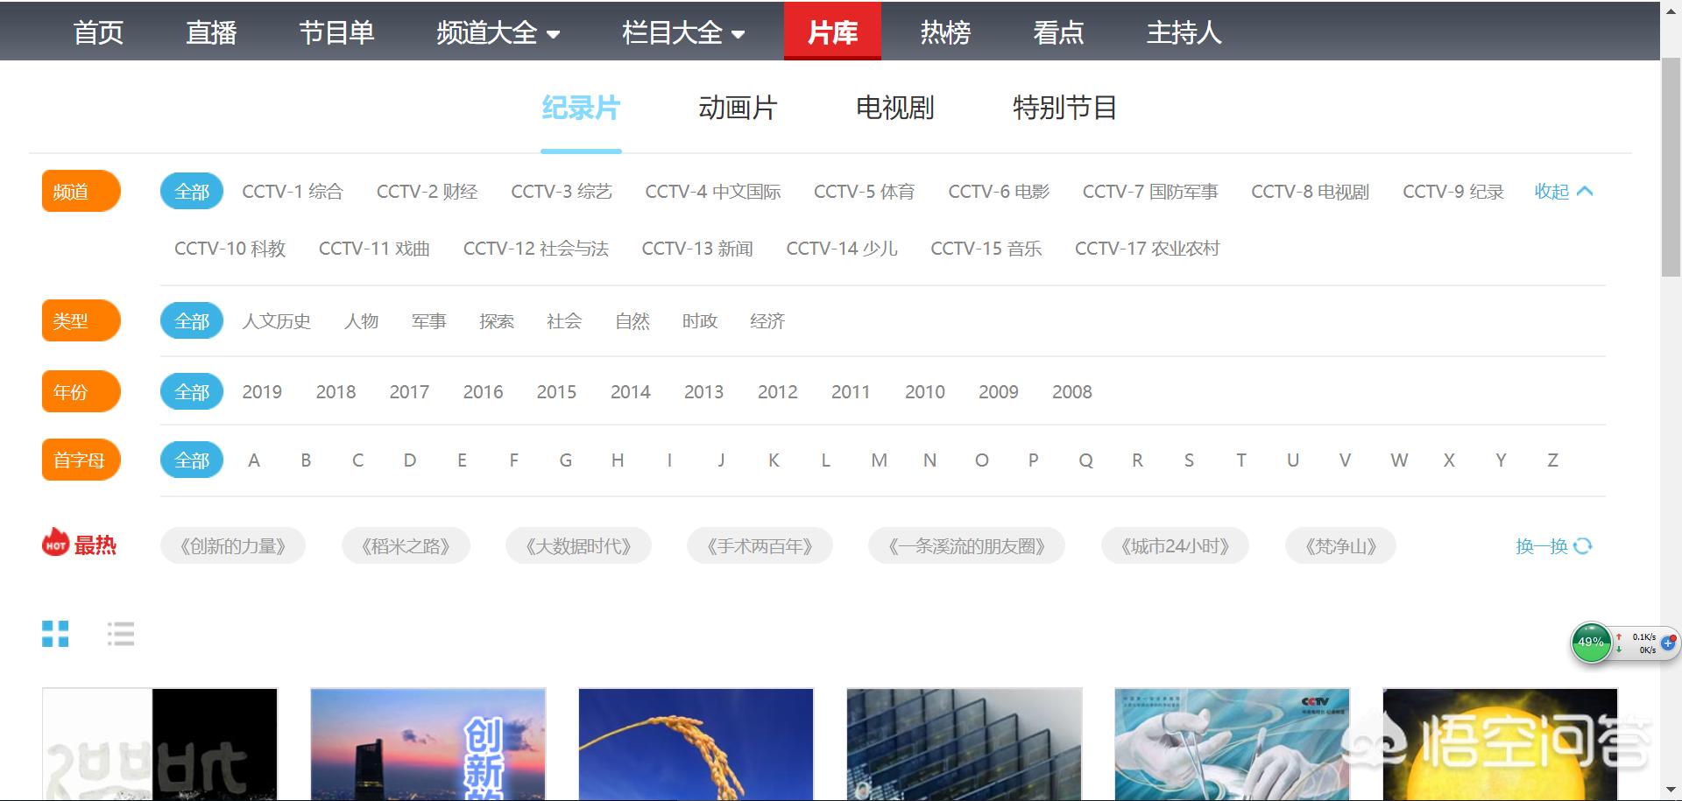Filter by CCTV-6 电影 channel

pyautogui.click(x=999, y=192)
